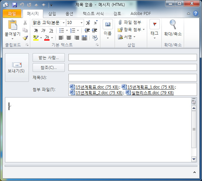Switch to the 메시지 tab

coord(33,14)
